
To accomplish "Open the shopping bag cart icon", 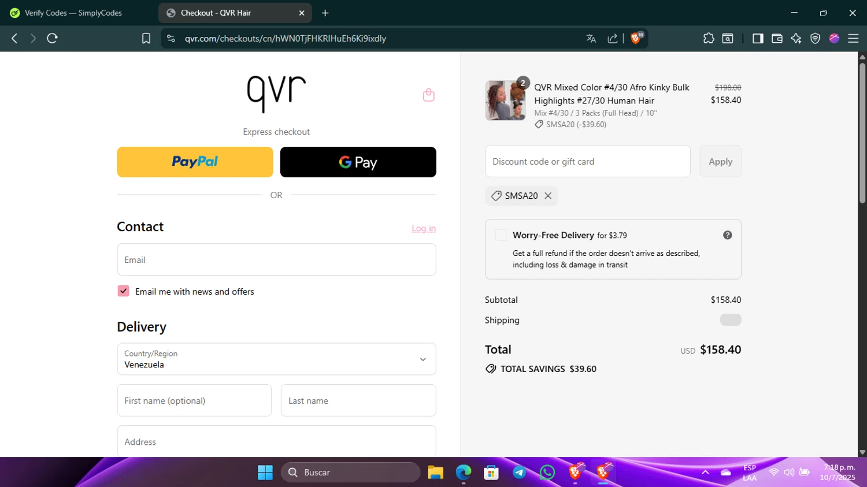I will (428, 95).
